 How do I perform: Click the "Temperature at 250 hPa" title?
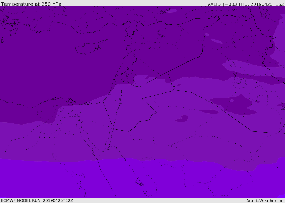[x=31, y=4]
